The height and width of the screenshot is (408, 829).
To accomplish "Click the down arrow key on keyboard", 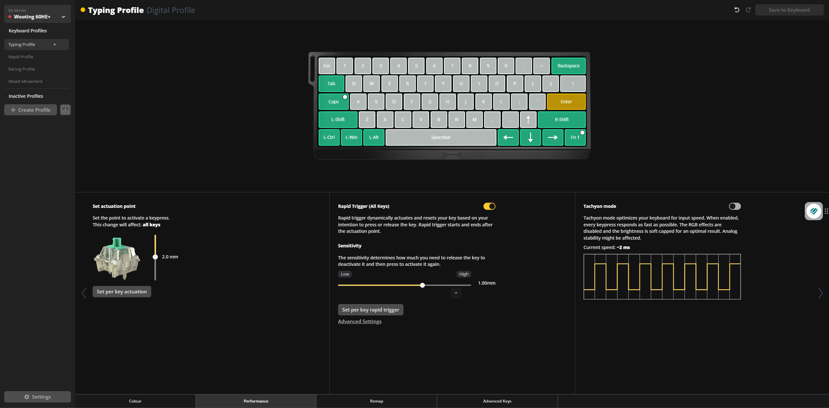I will coord(530,137).
